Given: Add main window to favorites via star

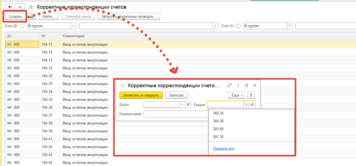Looking at the screenshot, I should 31,7.
